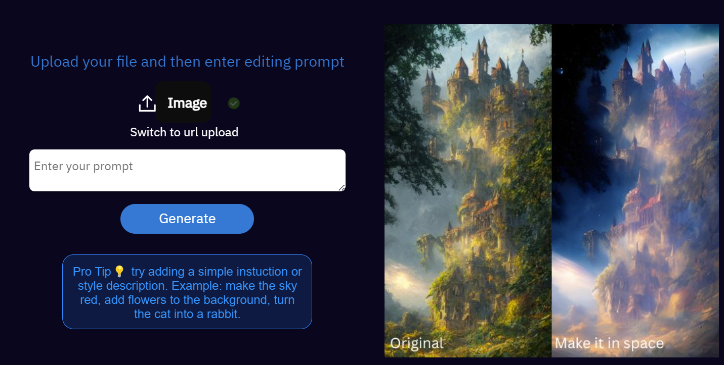Focus the 'Enter your prompt' text field
The width and height of the screenshot is (724, 365).
(187, 170)
